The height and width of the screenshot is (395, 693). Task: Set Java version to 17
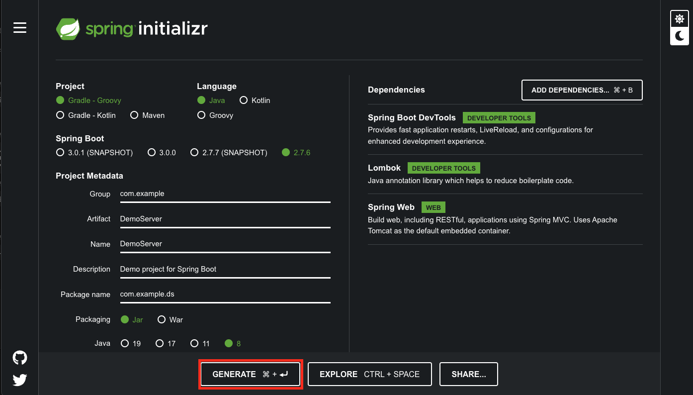[166, 344]
